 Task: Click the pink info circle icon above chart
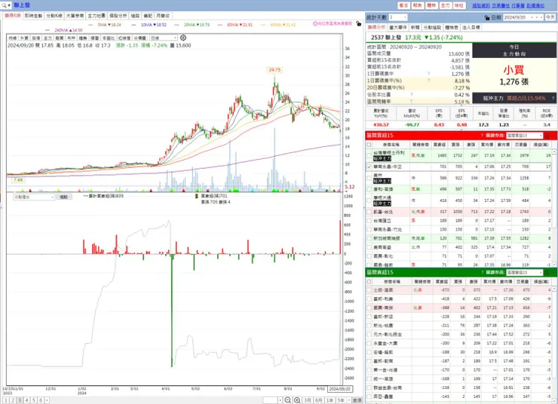click(315, 23)
